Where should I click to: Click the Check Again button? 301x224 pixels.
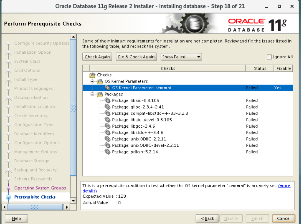point(97,57)
